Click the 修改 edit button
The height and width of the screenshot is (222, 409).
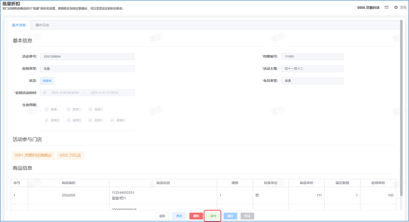(x=179, y=216)
